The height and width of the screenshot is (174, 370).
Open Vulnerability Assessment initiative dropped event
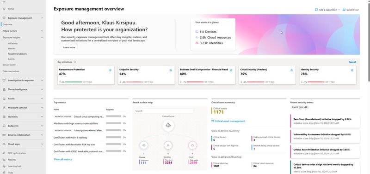coord(325,136)
